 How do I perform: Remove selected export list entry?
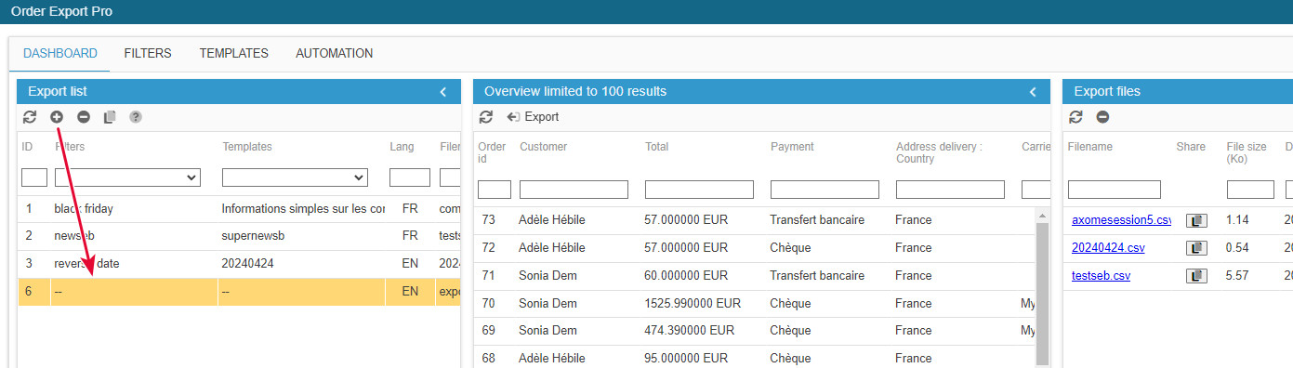[x=84, y=117]
